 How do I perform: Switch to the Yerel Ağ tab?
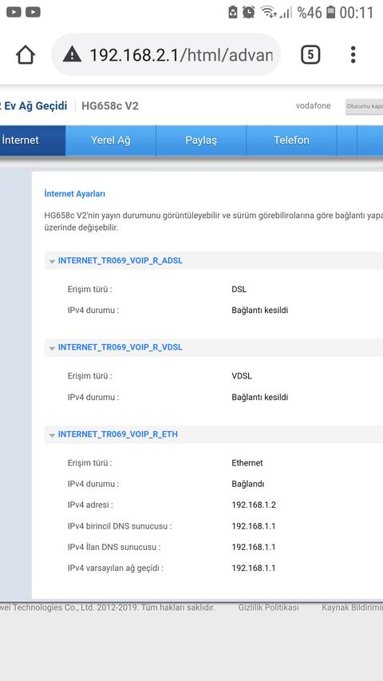pyautogui.click(x=111, y=141)
